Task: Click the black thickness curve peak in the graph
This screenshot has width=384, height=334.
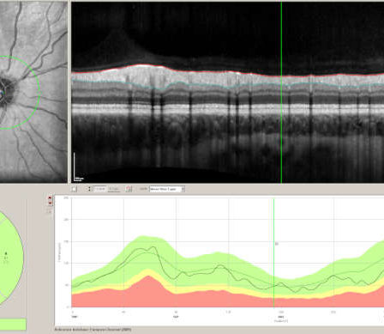Action: coord(153,247)
